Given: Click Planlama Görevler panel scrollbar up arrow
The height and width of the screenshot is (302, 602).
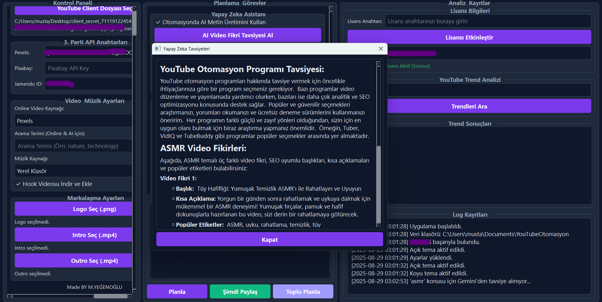Looking at the screenshot, I should [x=331, y=9].
